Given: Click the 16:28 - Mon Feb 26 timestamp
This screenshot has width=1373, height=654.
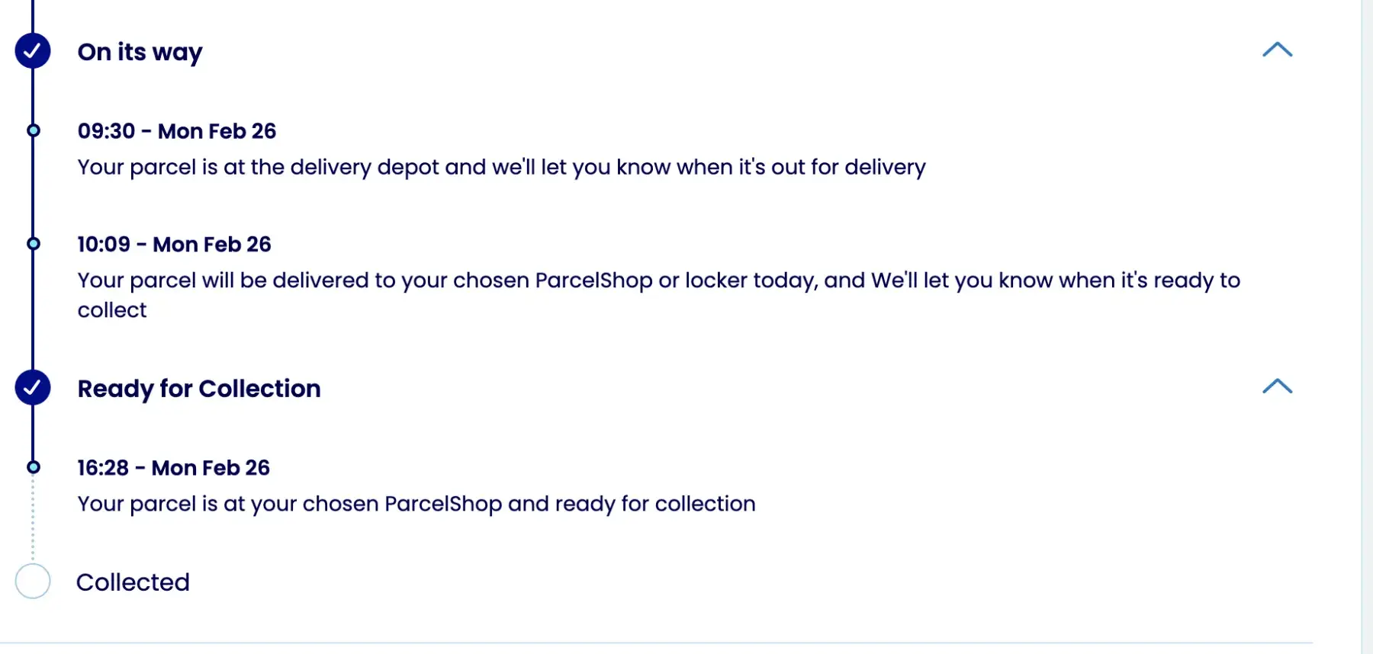Looking at the screenshot, I should coord(173,468).
